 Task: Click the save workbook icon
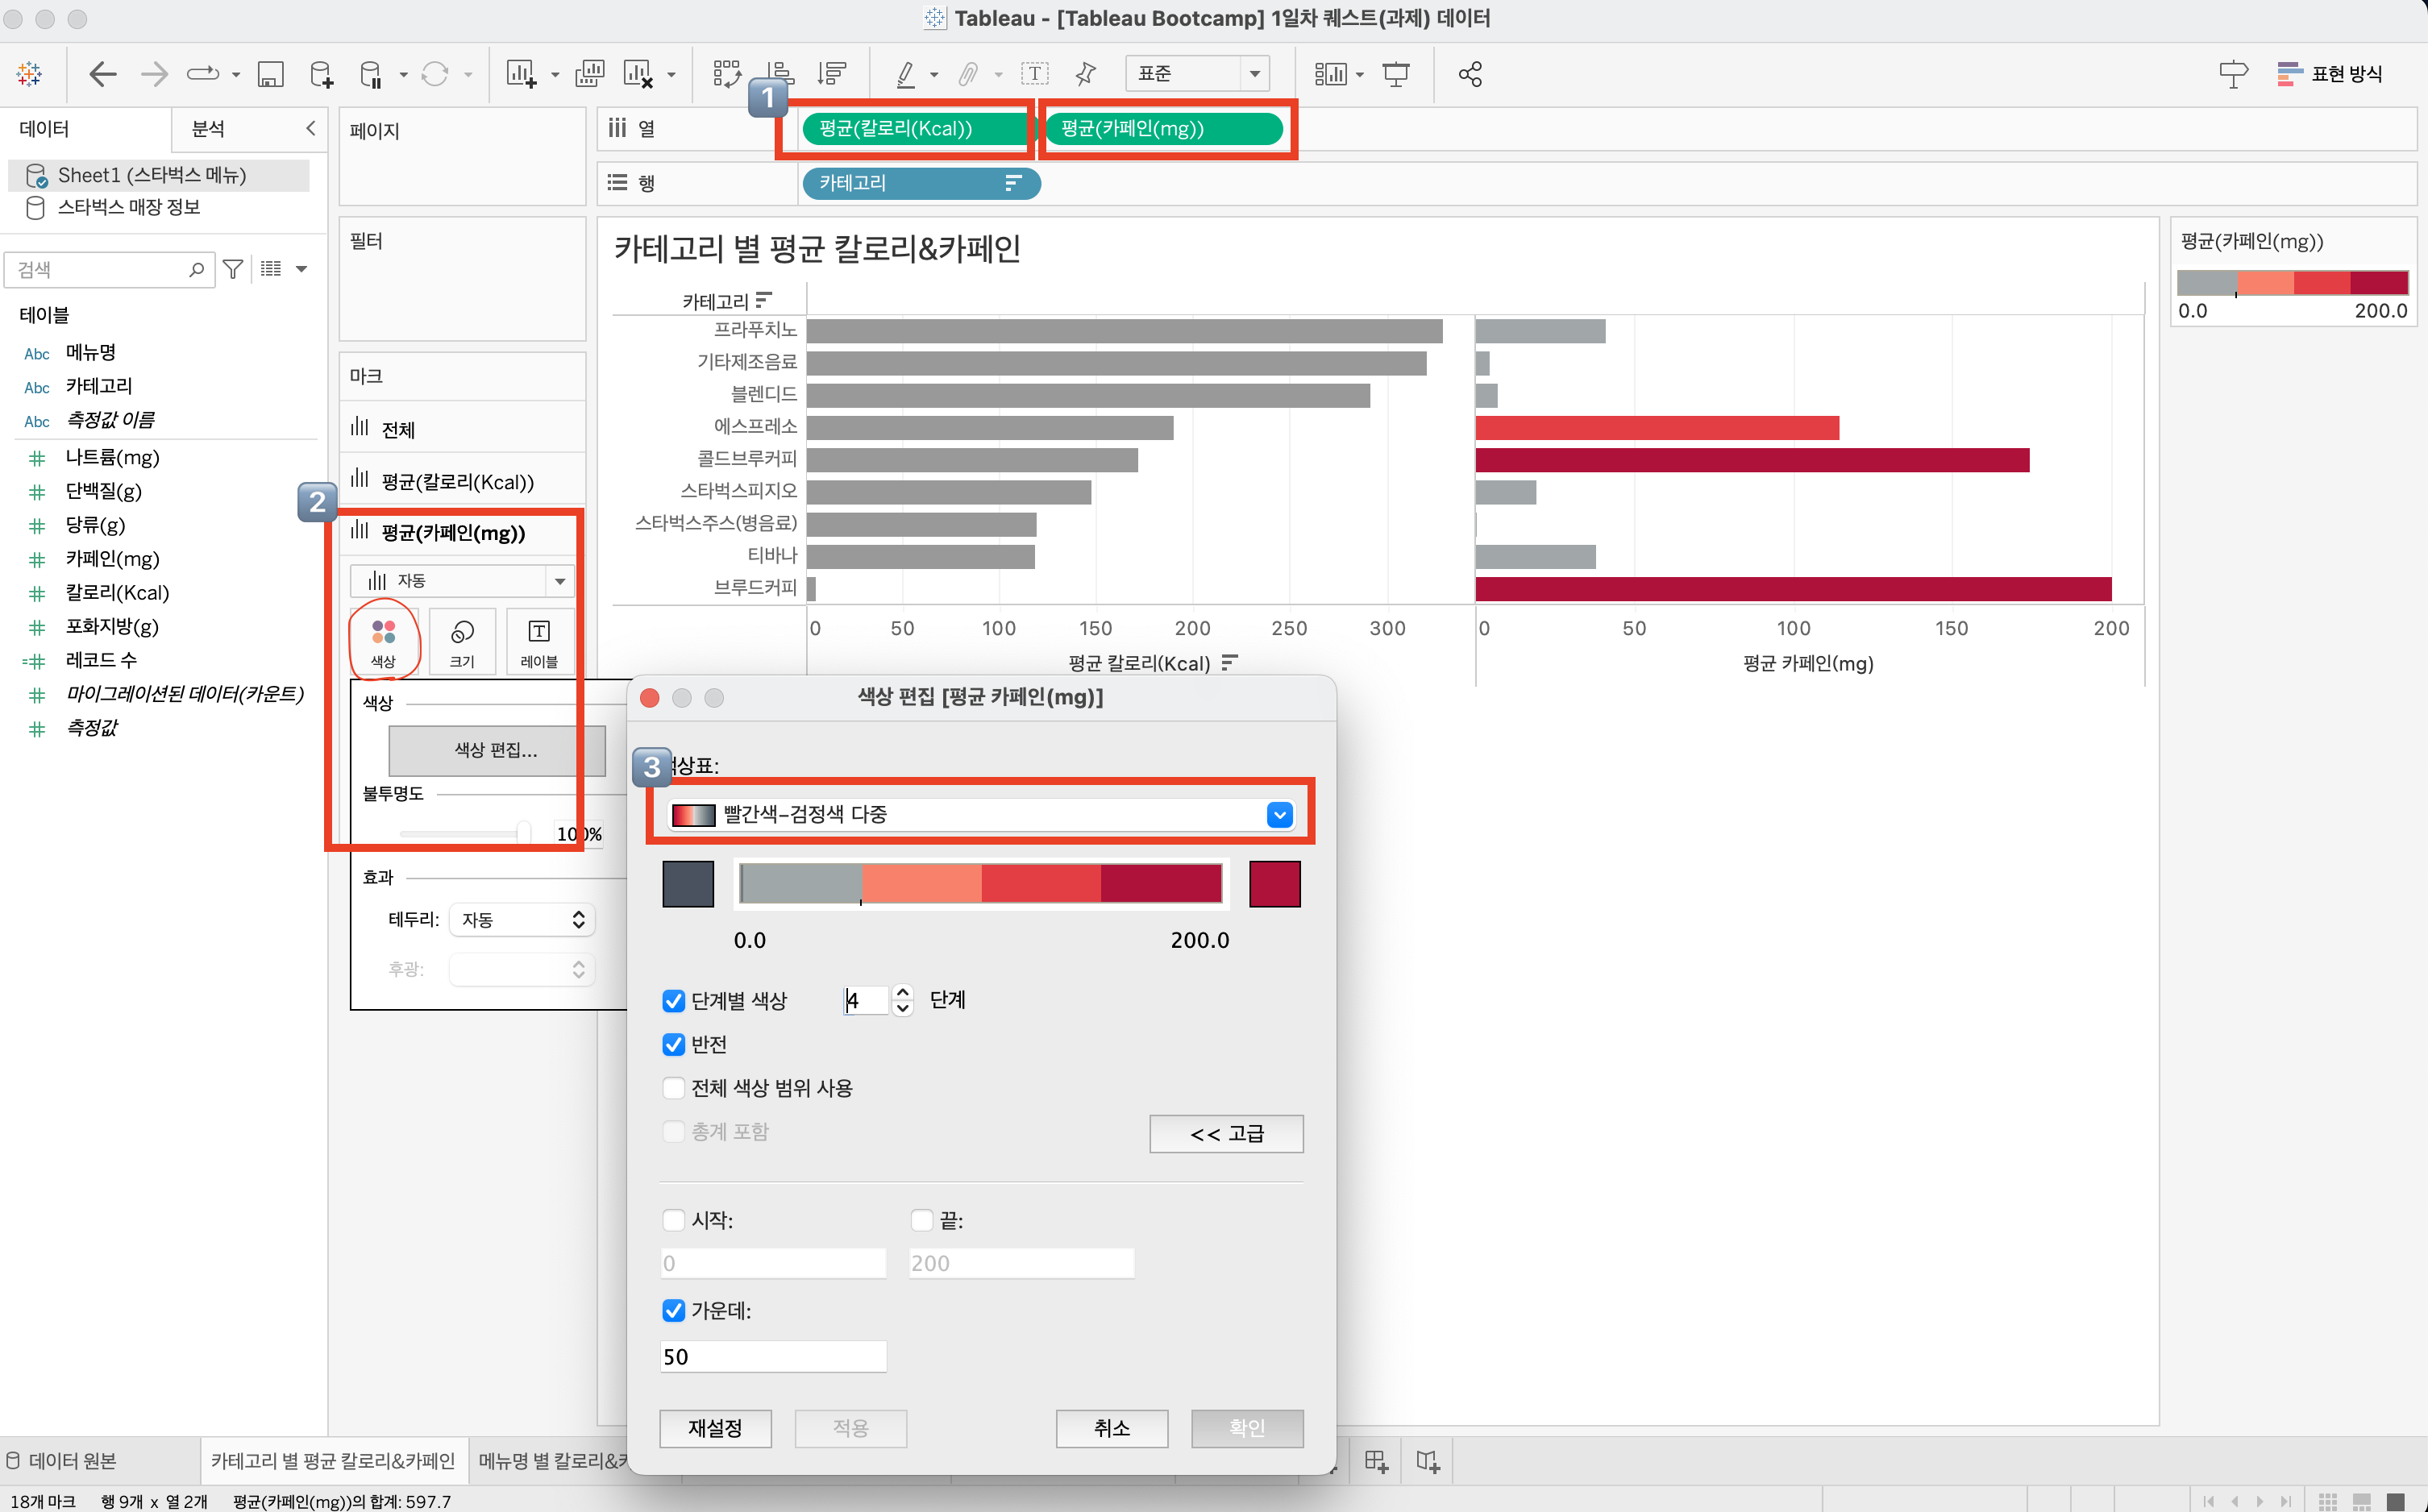pyautogui.click(x=270, y=74)
